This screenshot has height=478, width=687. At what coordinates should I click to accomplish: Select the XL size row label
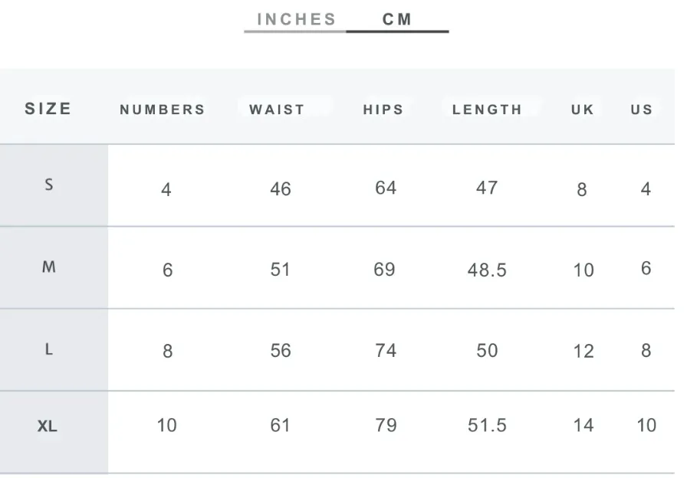(x=48, y=426)
